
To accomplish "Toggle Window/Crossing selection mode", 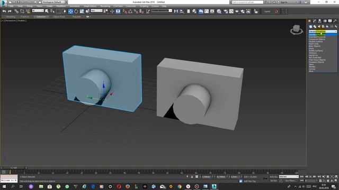I will 64,11.
